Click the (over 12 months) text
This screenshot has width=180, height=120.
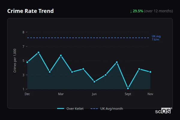pos(158,11)
